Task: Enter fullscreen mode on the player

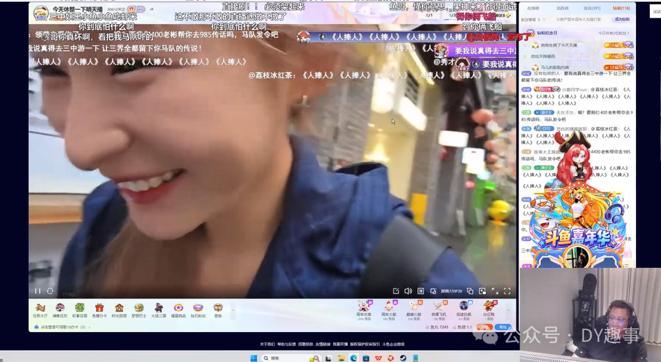Action: (507, 291)
